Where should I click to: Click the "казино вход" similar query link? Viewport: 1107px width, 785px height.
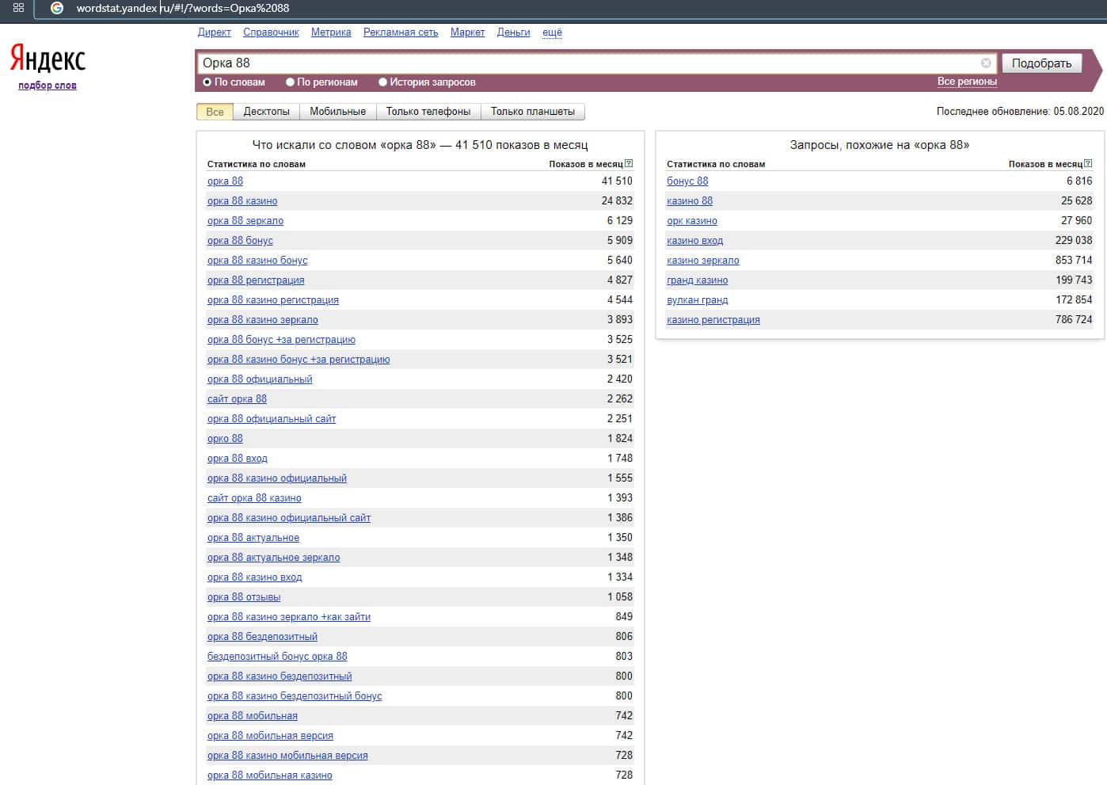(x=694, y=241)
